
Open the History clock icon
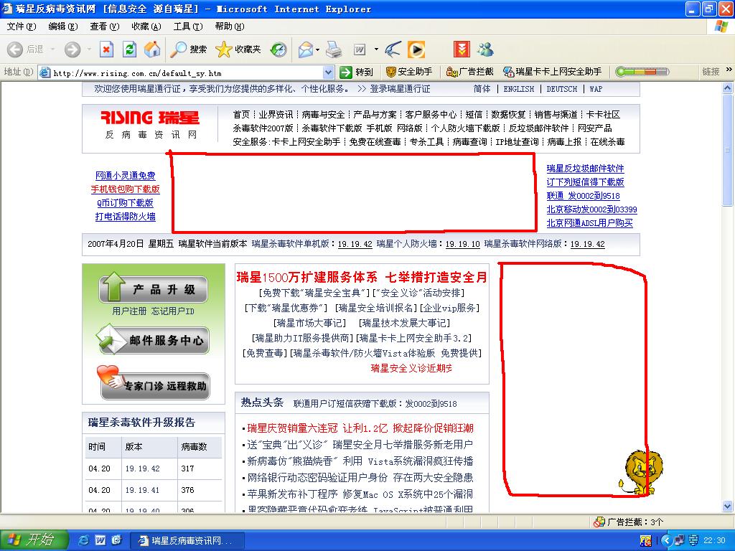(x=278, y=50)
